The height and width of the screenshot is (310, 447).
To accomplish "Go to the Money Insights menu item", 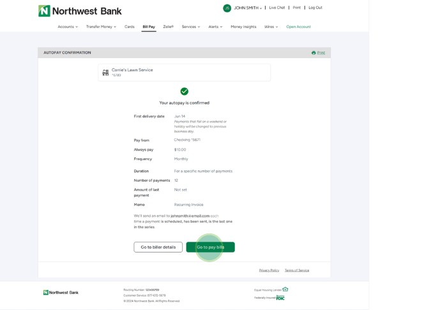I will click(x=243, y=27).
